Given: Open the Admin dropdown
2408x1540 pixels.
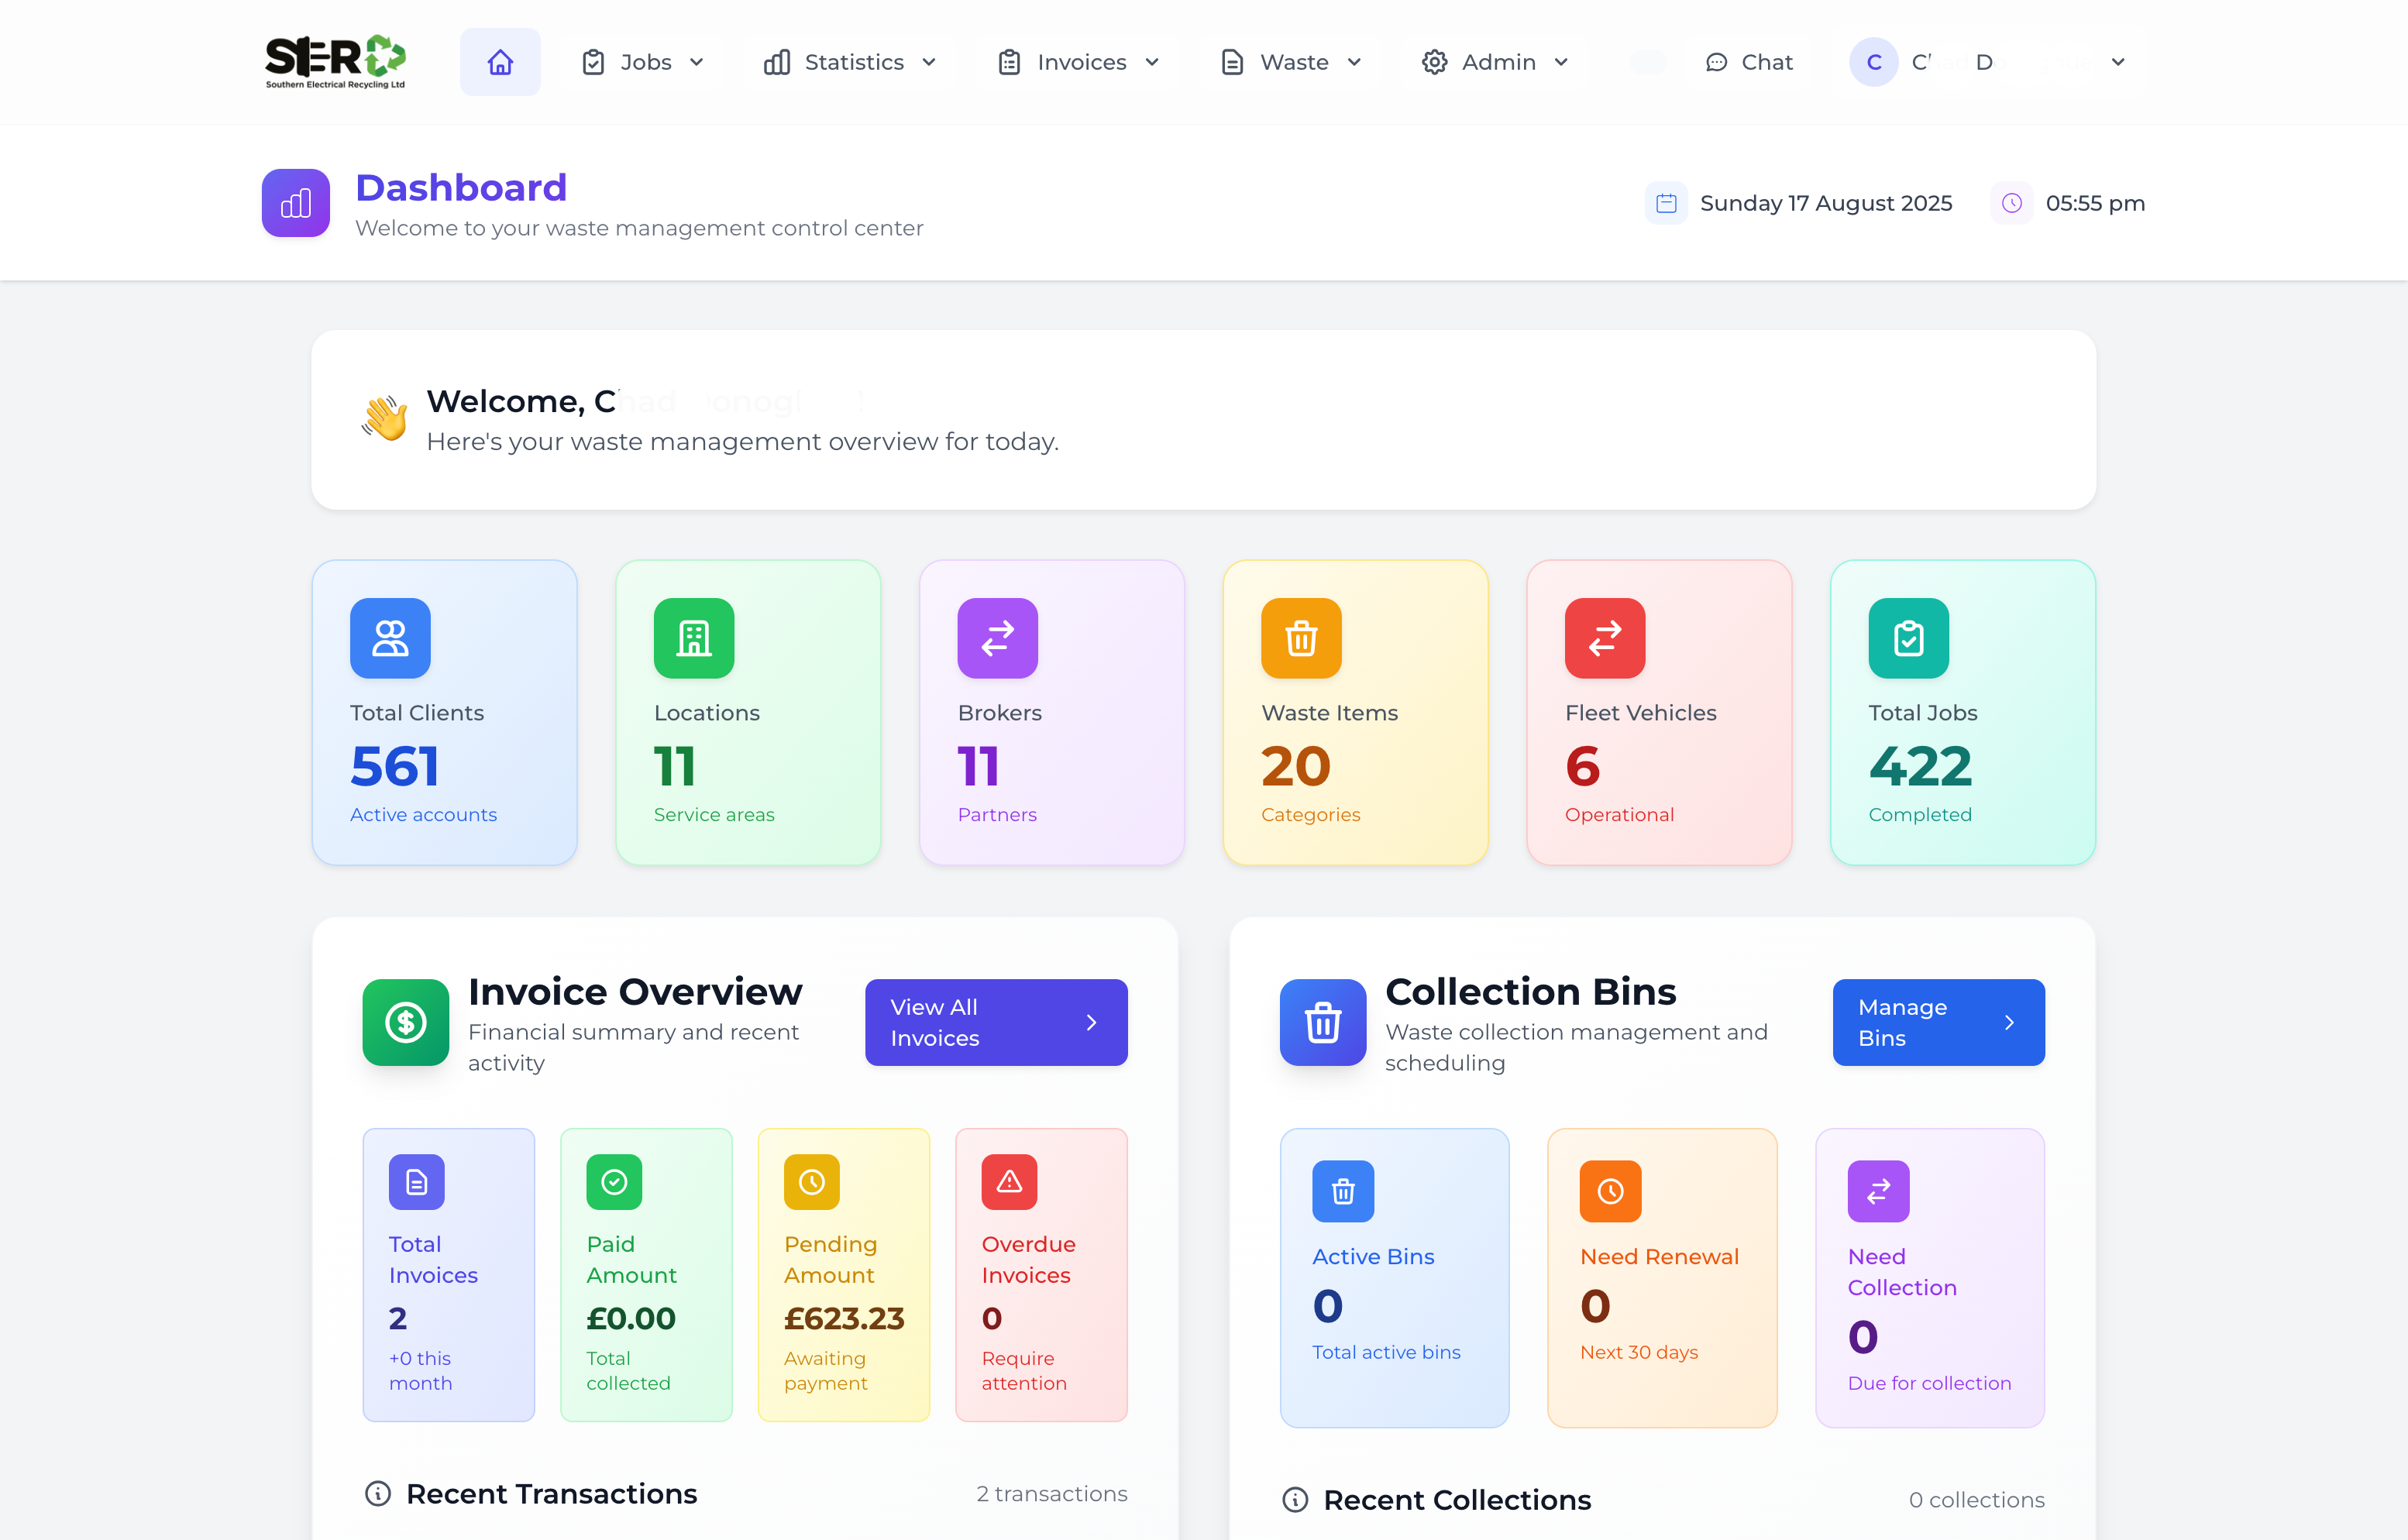Looking at the screenshot, I should pos(1494,61).
